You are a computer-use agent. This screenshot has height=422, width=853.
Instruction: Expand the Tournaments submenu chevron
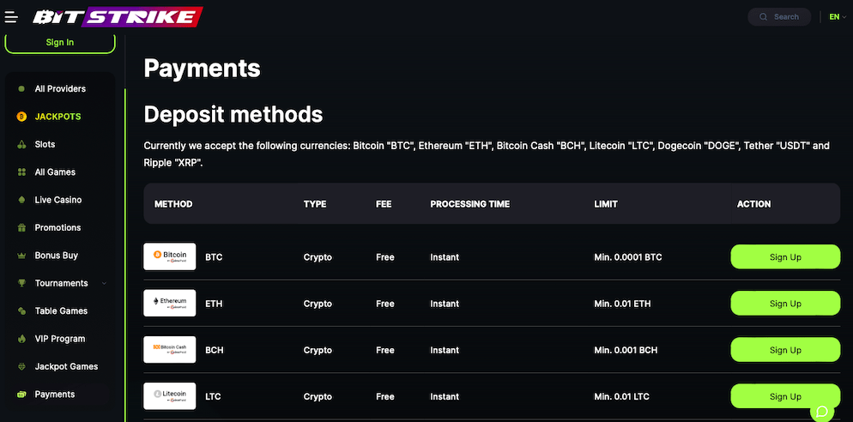(x=105, y=283)
